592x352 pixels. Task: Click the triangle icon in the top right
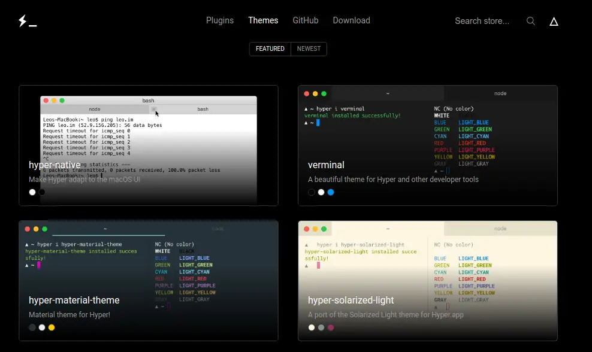pos(554,21)
